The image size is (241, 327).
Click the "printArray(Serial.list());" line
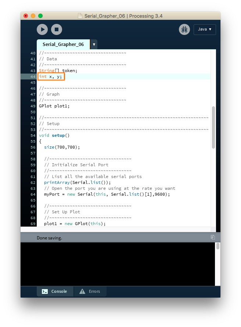(x=77, y=182)
